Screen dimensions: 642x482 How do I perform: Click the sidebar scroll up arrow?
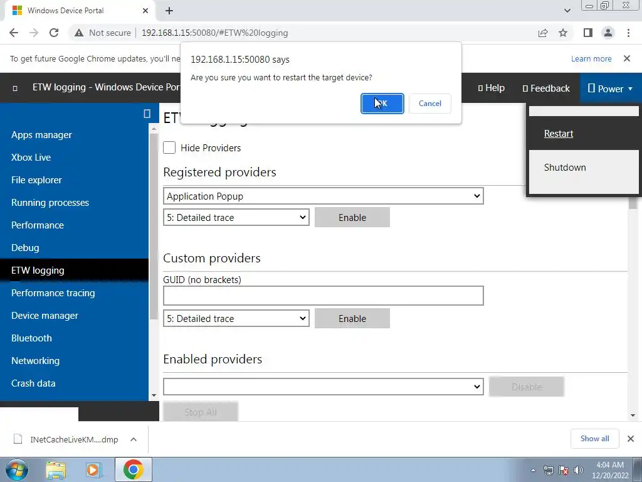point(154,129)
